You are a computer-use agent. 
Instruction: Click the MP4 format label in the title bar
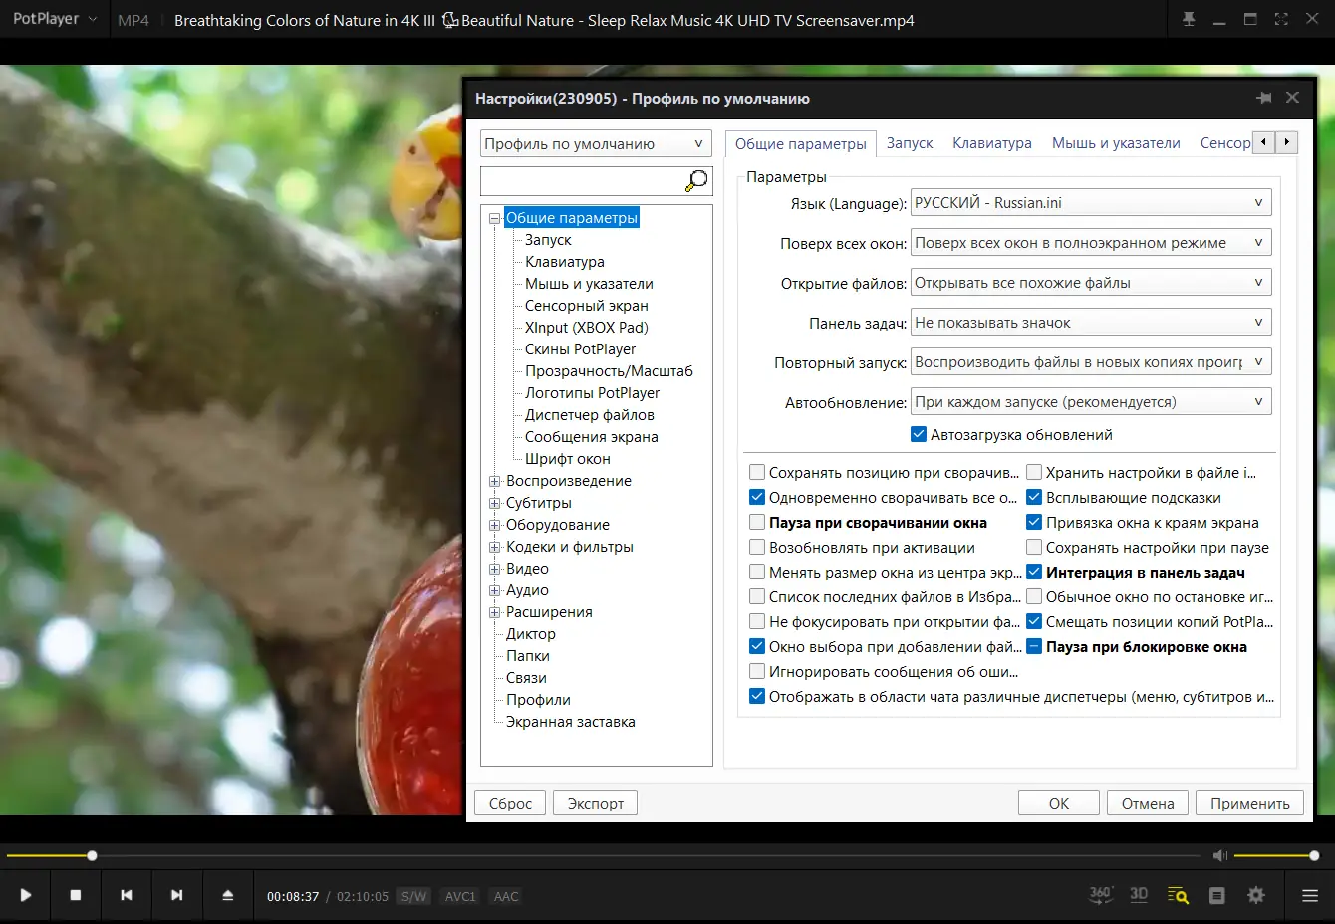click(133, 20)
